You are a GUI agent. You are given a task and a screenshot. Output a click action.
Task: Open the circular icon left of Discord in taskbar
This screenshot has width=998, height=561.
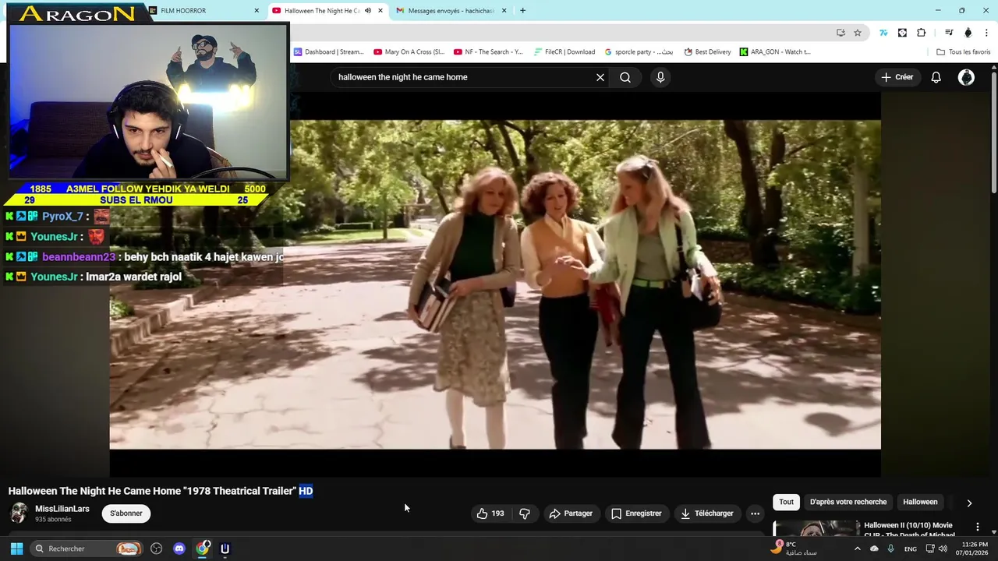click(156, 549)
